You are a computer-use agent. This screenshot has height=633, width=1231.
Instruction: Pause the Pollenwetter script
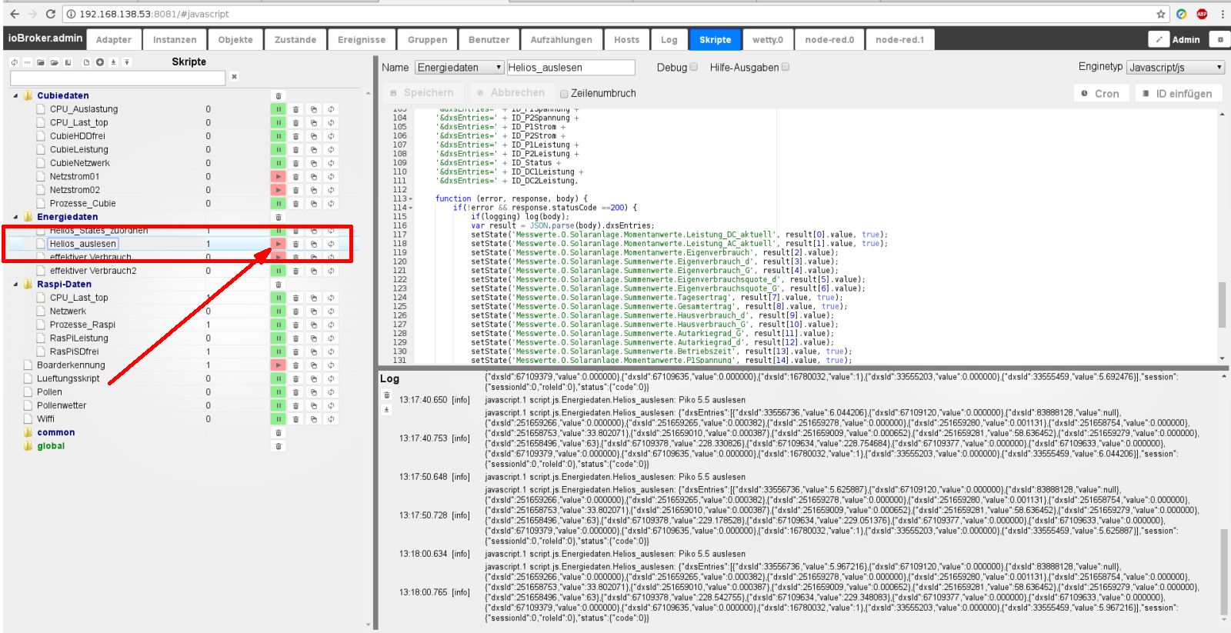[x=278, y=405]
